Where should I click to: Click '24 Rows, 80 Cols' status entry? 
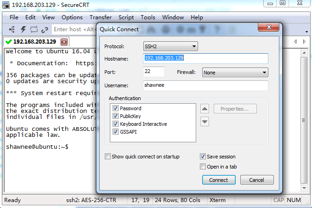[x=177, y=200]
